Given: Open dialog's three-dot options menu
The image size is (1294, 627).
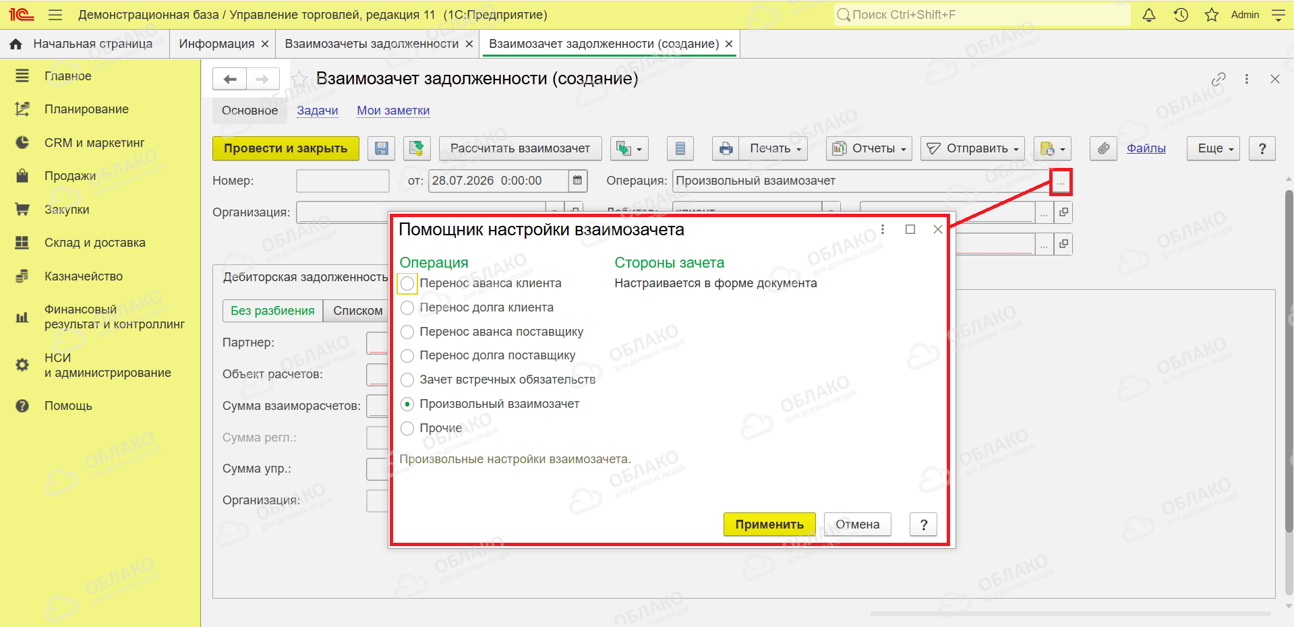Looking at the screenshot, I should [x=883, y=230].
